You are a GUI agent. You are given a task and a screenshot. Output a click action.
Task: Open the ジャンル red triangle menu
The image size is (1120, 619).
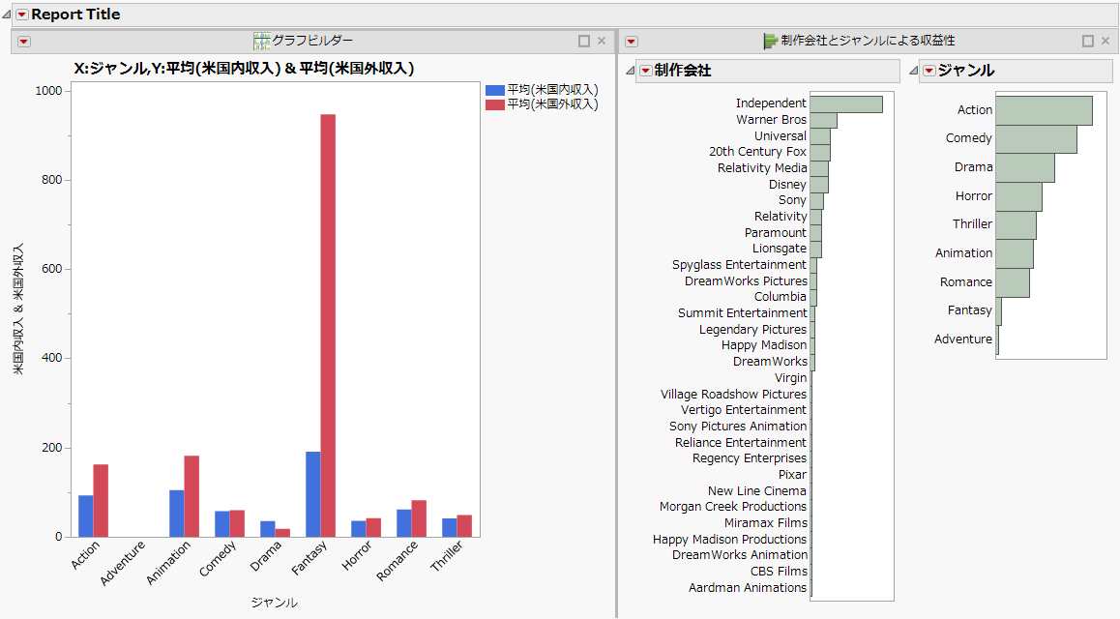click(x=929, y=71)
